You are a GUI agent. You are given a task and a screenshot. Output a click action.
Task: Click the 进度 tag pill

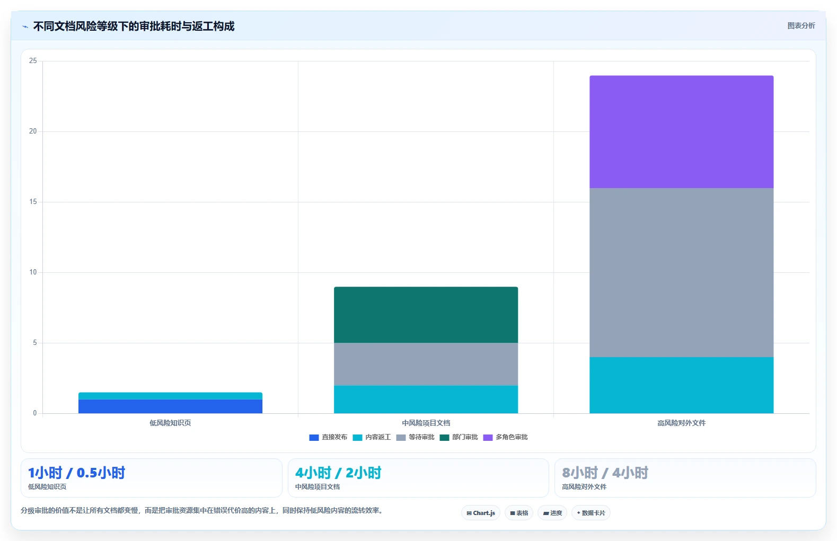click(x=552, y=513)
